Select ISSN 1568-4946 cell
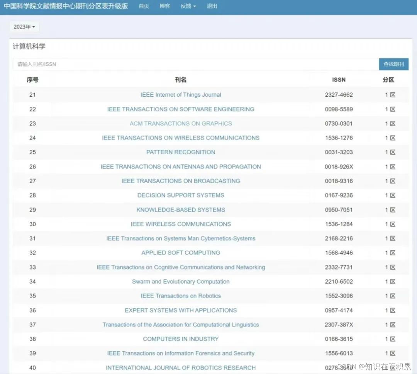The height and width of the screenshot is (374, 417). coord(339,253)
